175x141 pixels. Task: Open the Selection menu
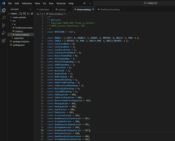[x=27, y=3]
